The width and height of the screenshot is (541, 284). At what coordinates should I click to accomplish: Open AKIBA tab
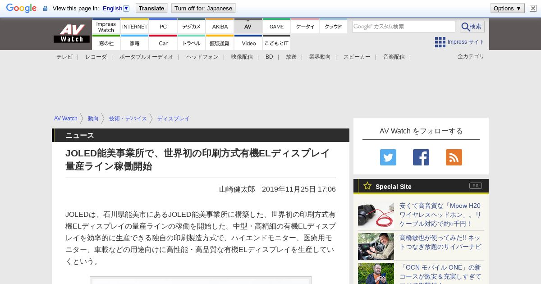point(220,27)
